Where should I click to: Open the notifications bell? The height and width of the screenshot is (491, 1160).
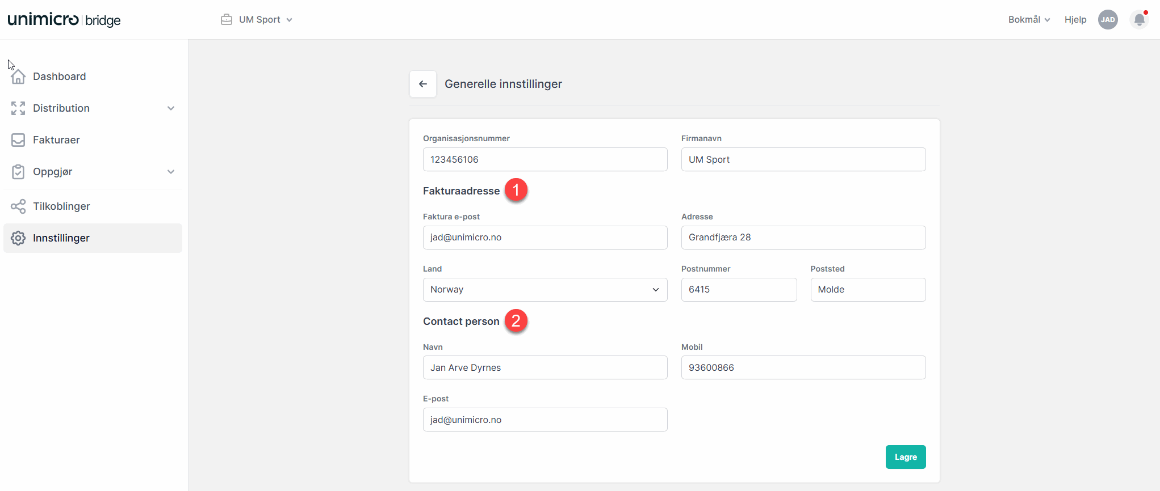1139,20
